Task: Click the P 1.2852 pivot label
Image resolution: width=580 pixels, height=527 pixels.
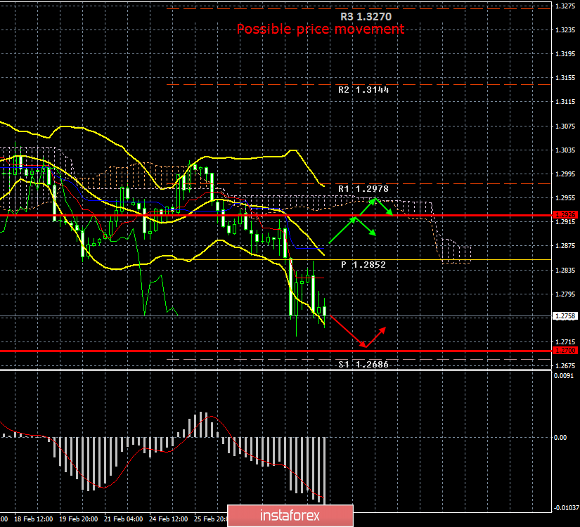Action: pyautogui.click(x=363, y=265)
